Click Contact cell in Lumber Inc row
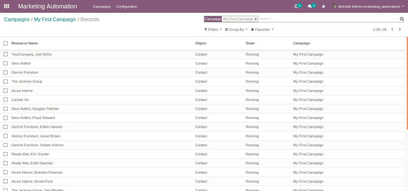Screen dimensions: 408x191 pos(201,100)
